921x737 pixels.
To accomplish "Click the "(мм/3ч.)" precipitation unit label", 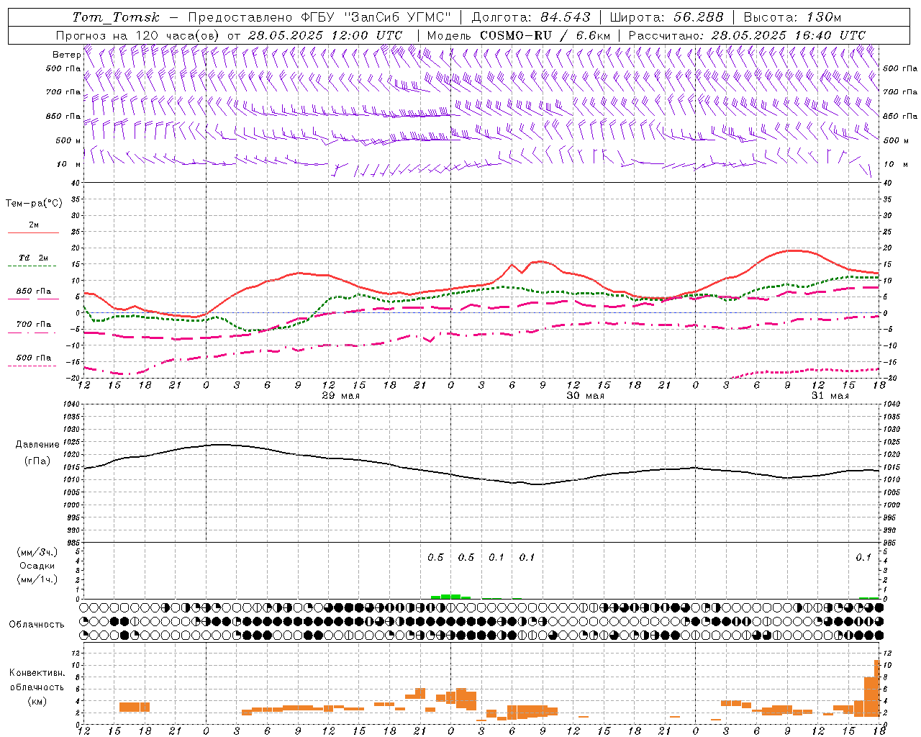I will pyautogui.click(x=37, y=552).
